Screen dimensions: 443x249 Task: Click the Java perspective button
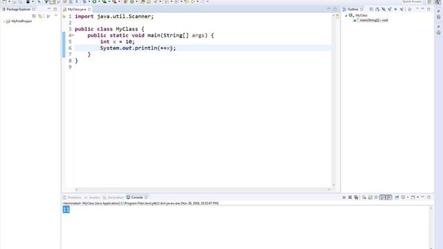(x=437, y=2)
